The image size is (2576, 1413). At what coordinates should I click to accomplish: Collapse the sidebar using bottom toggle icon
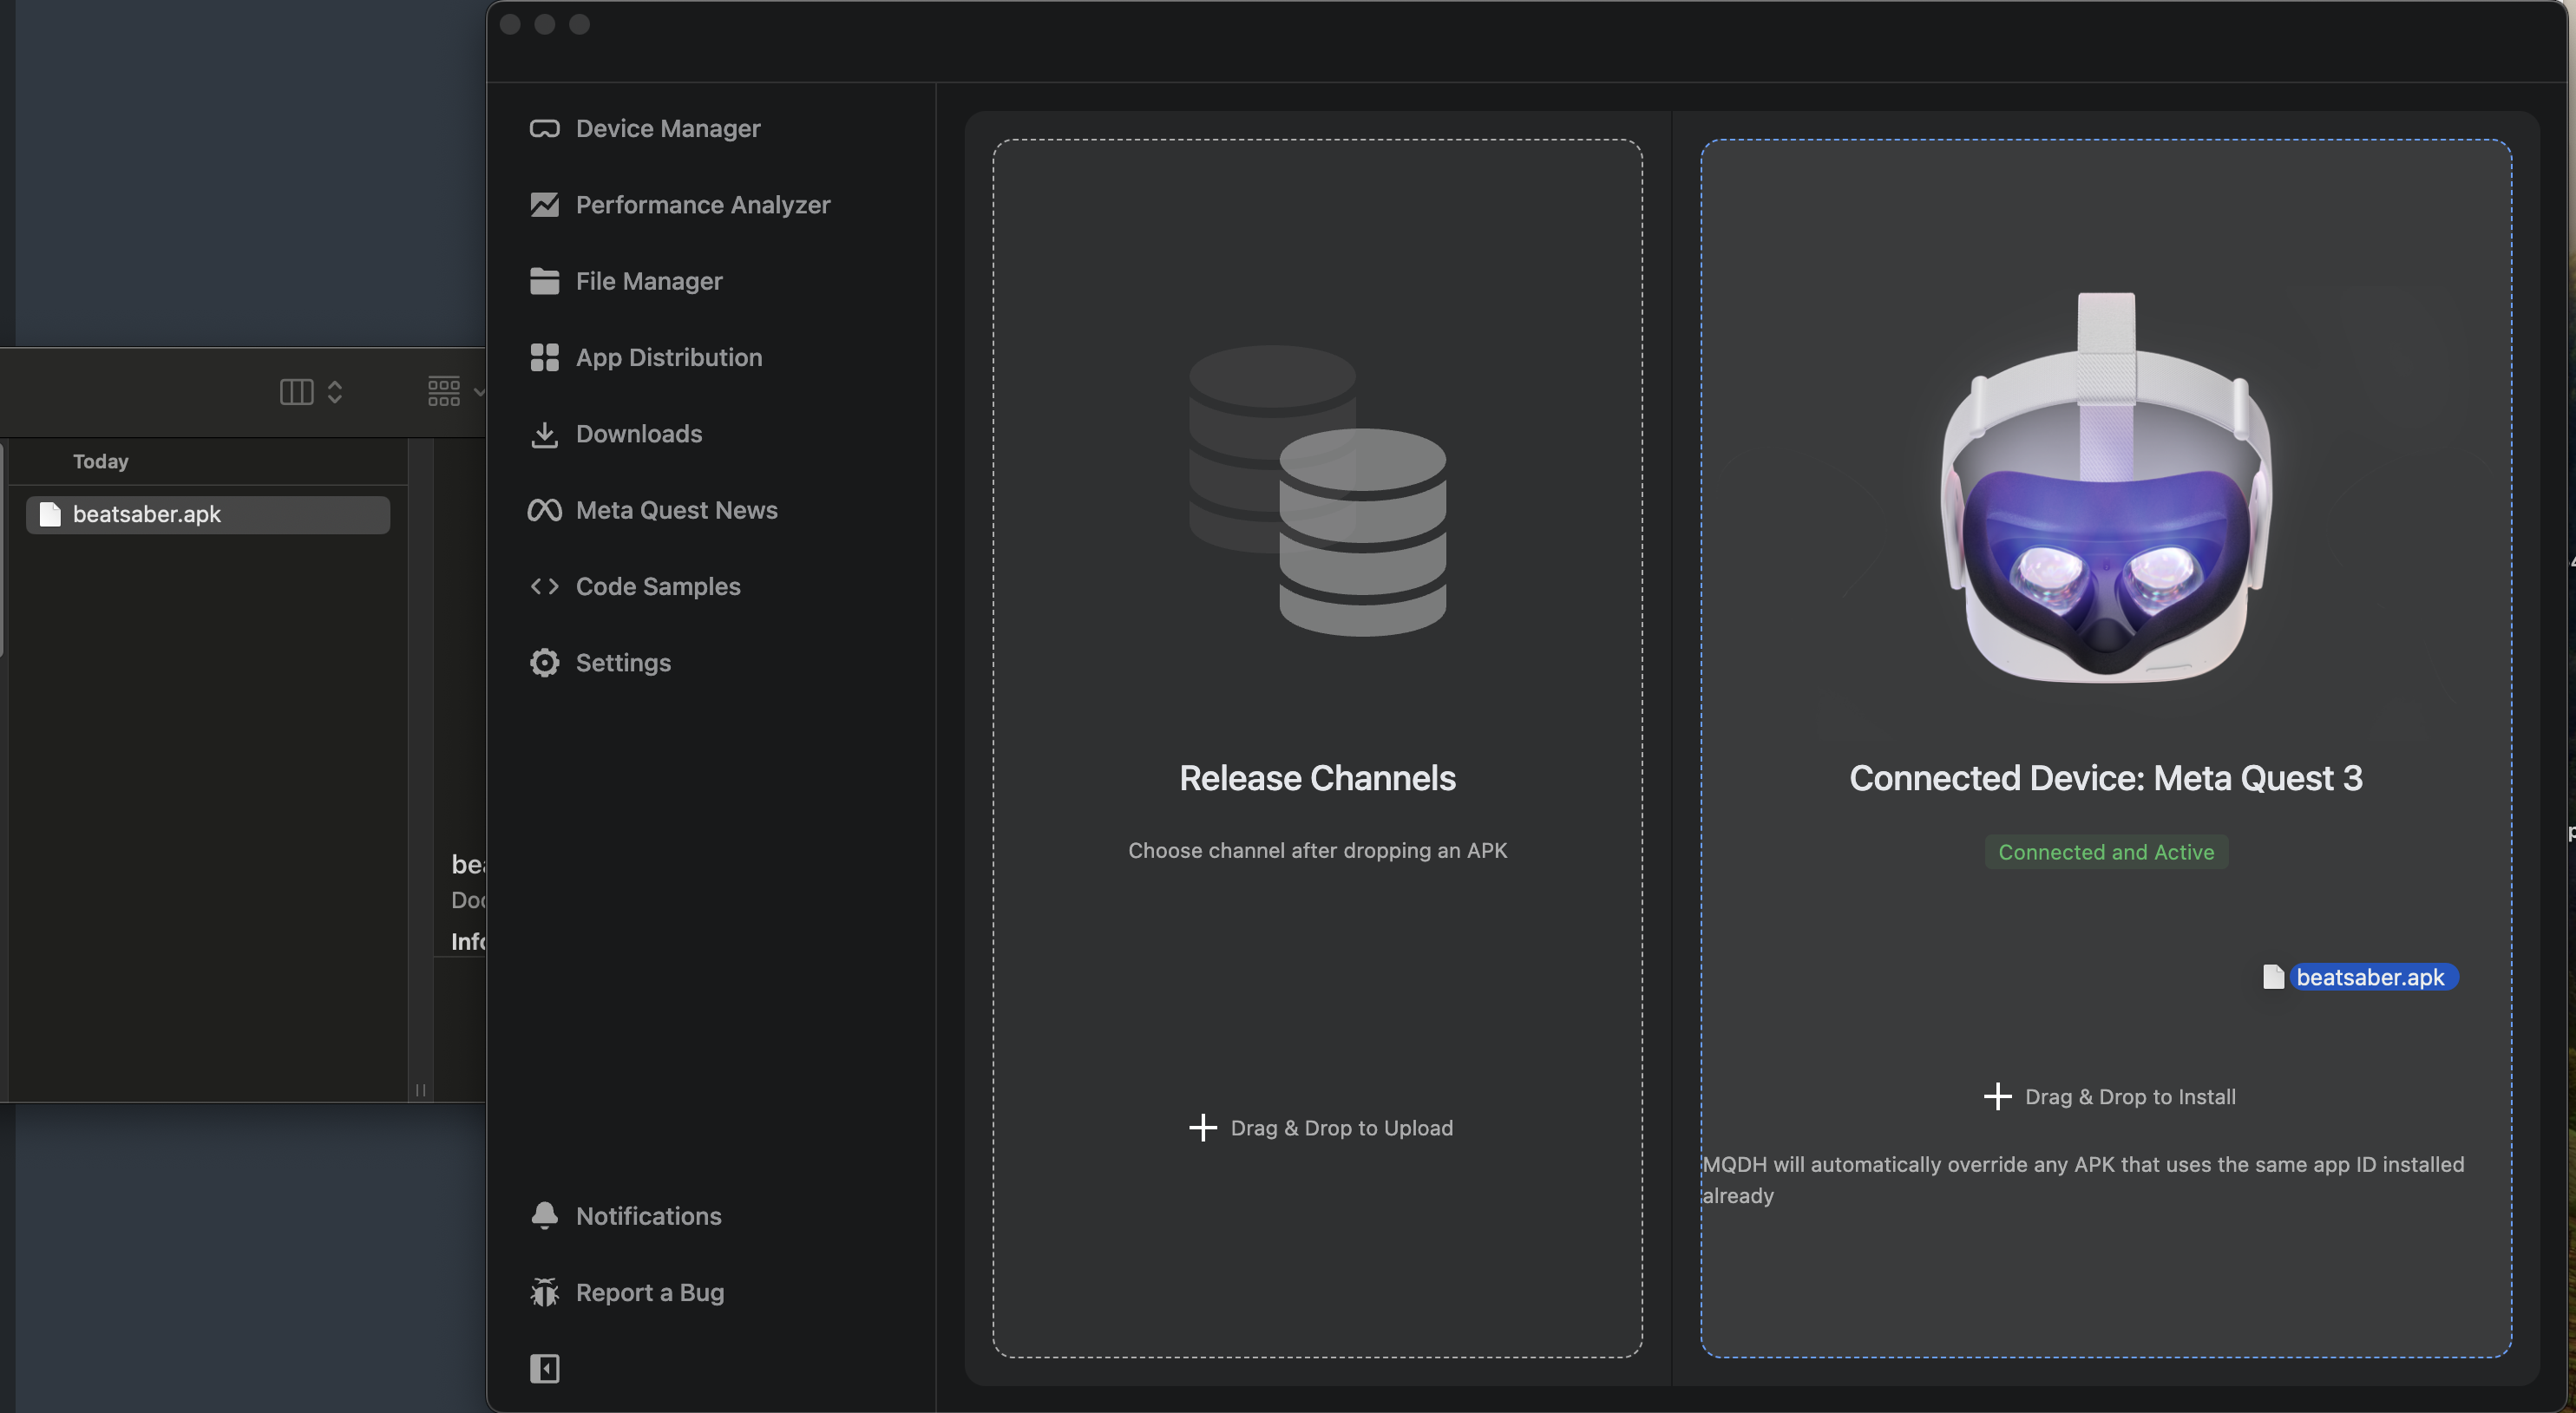(x=544, y=1368)
